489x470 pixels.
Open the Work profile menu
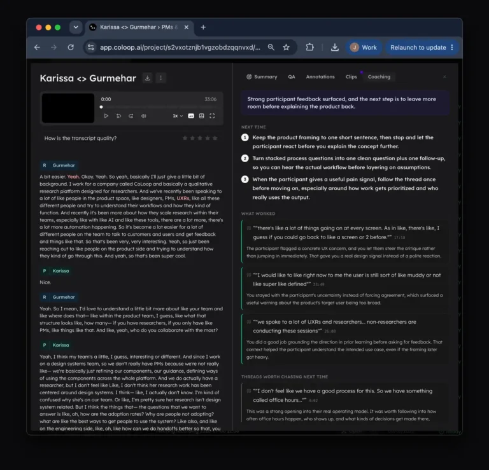[x=364, y=47]
